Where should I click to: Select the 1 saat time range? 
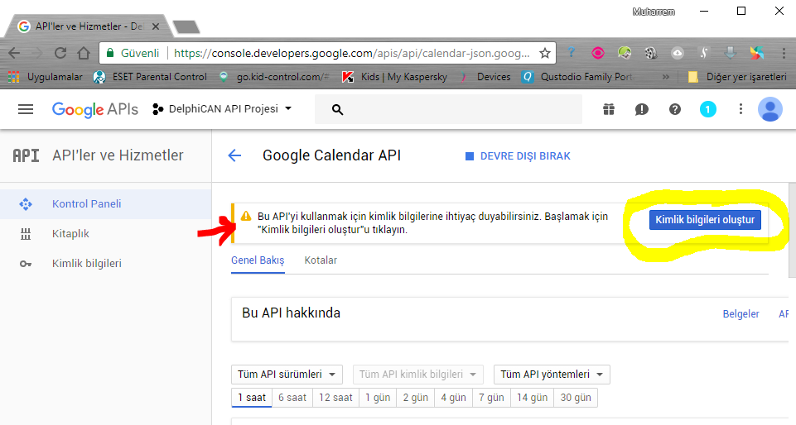click(252, 398)
